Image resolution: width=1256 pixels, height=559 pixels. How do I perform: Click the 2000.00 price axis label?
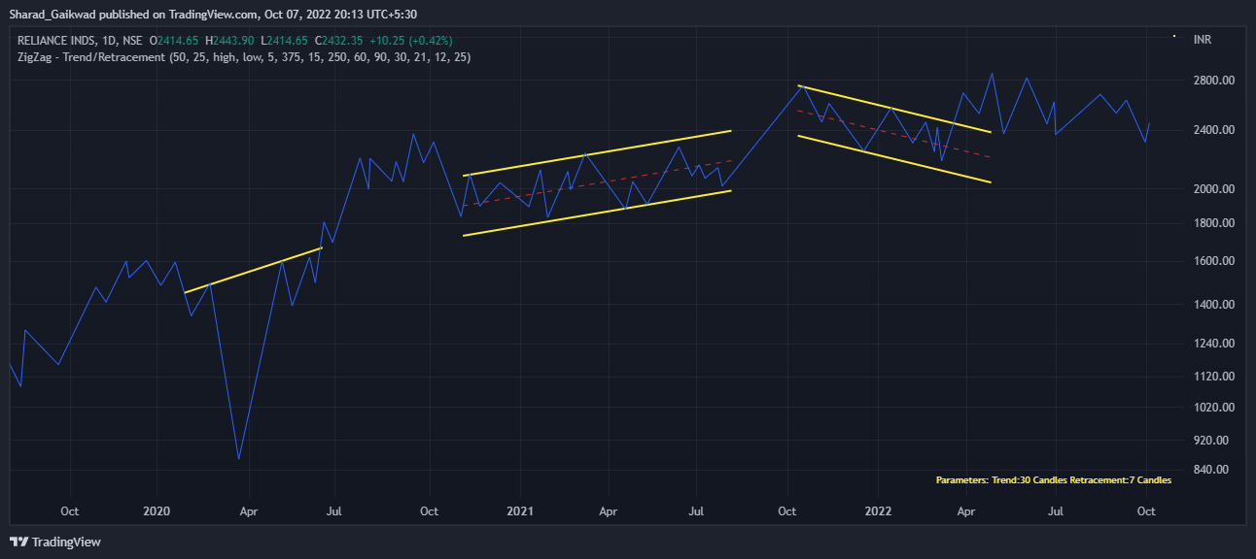pyautogui.click(x=1213, y=189)
